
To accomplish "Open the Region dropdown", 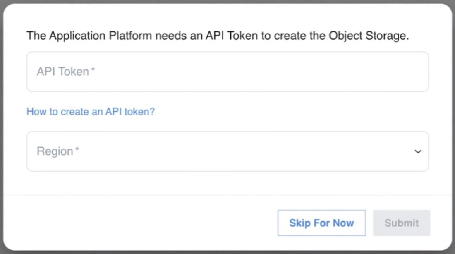I will coord(227,151).
